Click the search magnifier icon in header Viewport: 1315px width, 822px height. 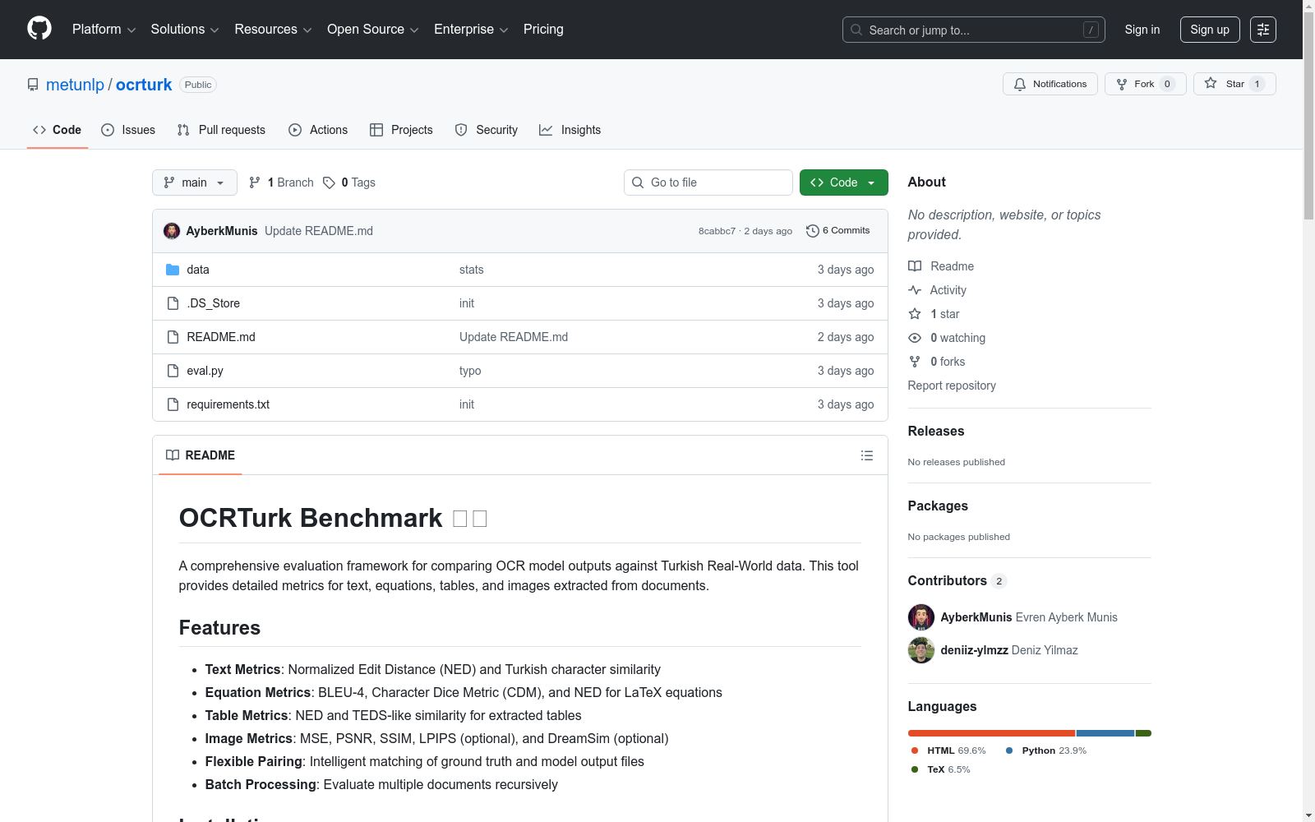856,30
